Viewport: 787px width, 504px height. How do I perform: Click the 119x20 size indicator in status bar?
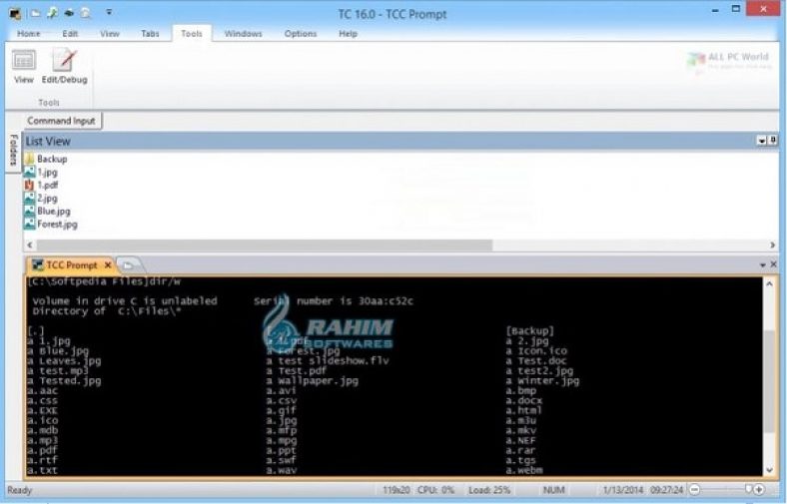pos(396,490)
